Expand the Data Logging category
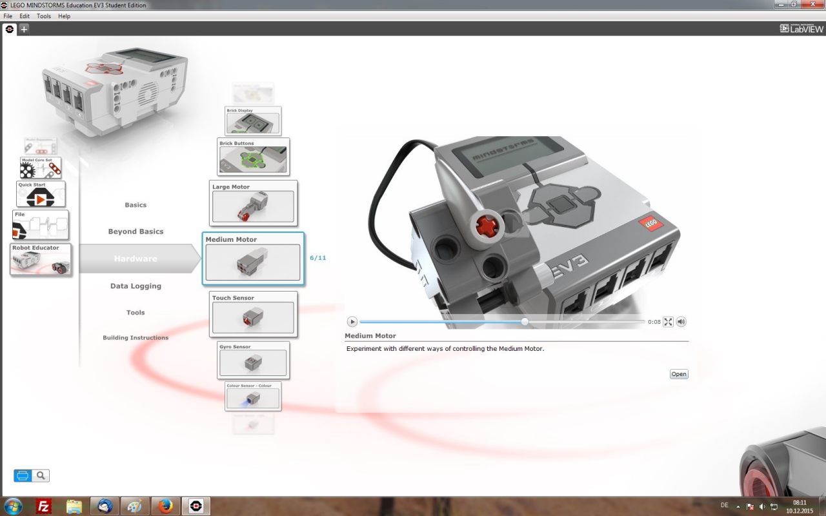 pos(136,286)
